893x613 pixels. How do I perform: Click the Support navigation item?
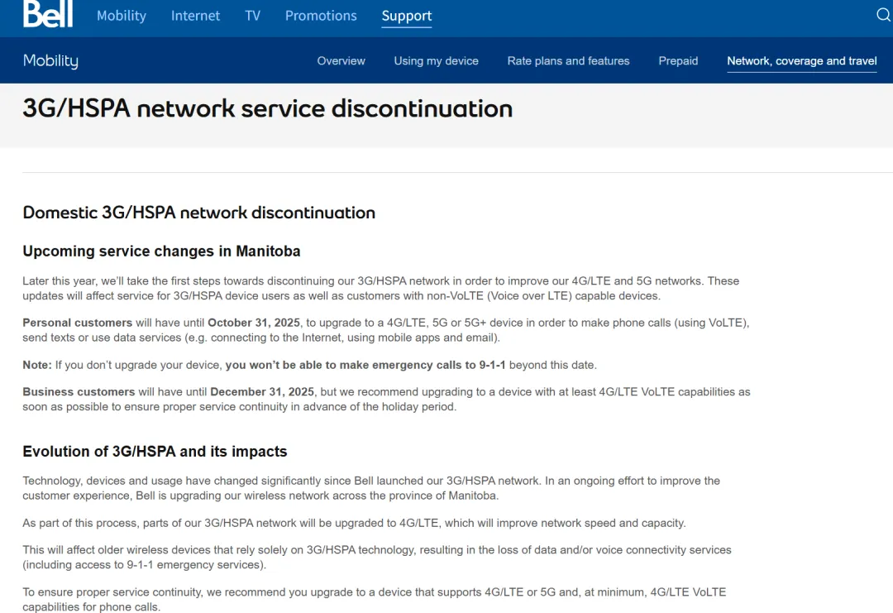(406, 16)
